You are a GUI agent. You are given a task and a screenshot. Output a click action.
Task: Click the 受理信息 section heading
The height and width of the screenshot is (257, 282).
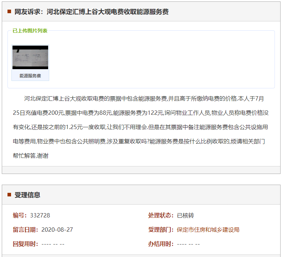coord(27,195)
